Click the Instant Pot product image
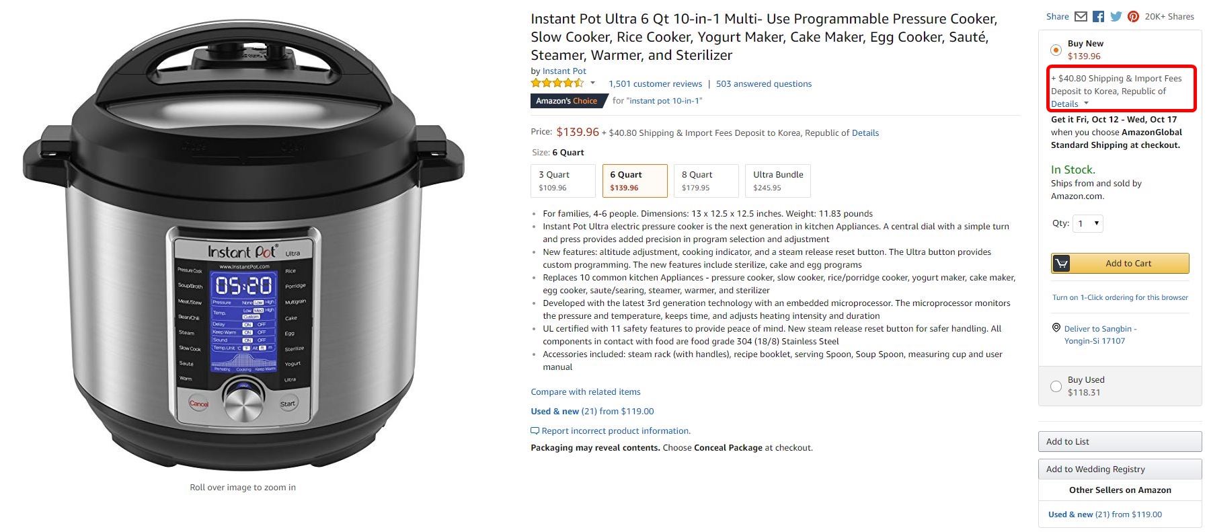The image size is (1207, 532). (x=243, y=245)
